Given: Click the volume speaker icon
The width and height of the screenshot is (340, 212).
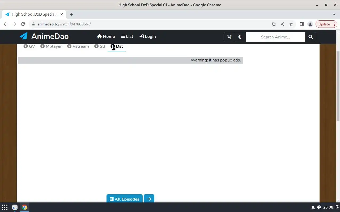Looking at the screenshot, I should click(x=319, y=207).
